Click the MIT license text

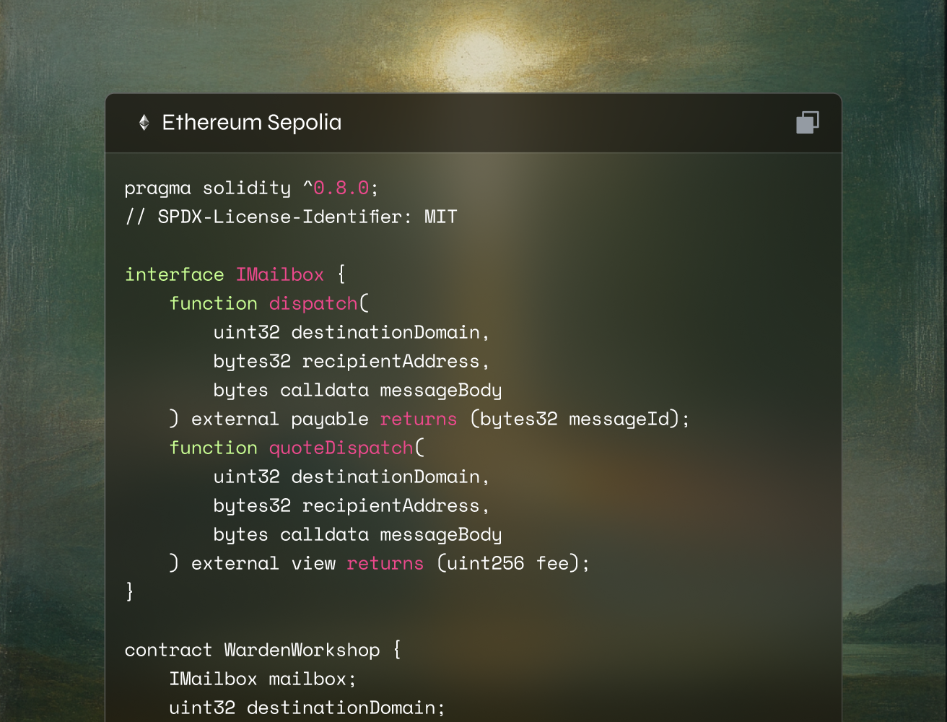[x=440, y=217]
